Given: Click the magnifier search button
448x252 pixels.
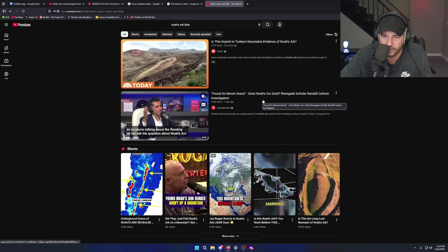Looking at the screenshot, I should [x=268, y=24].
